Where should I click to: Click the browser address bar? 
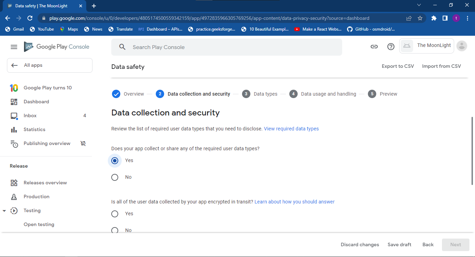coord(223,18)
